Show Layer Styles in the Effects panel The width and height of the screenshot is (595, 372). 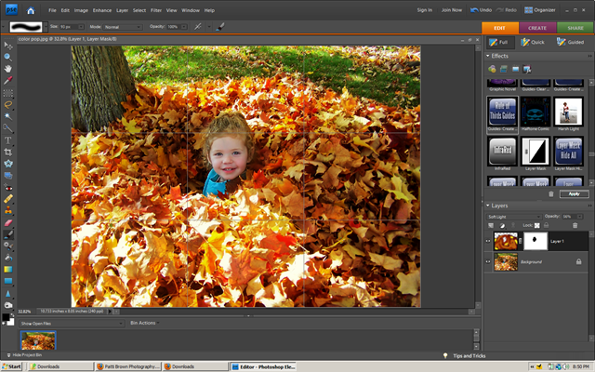point(504,69)
